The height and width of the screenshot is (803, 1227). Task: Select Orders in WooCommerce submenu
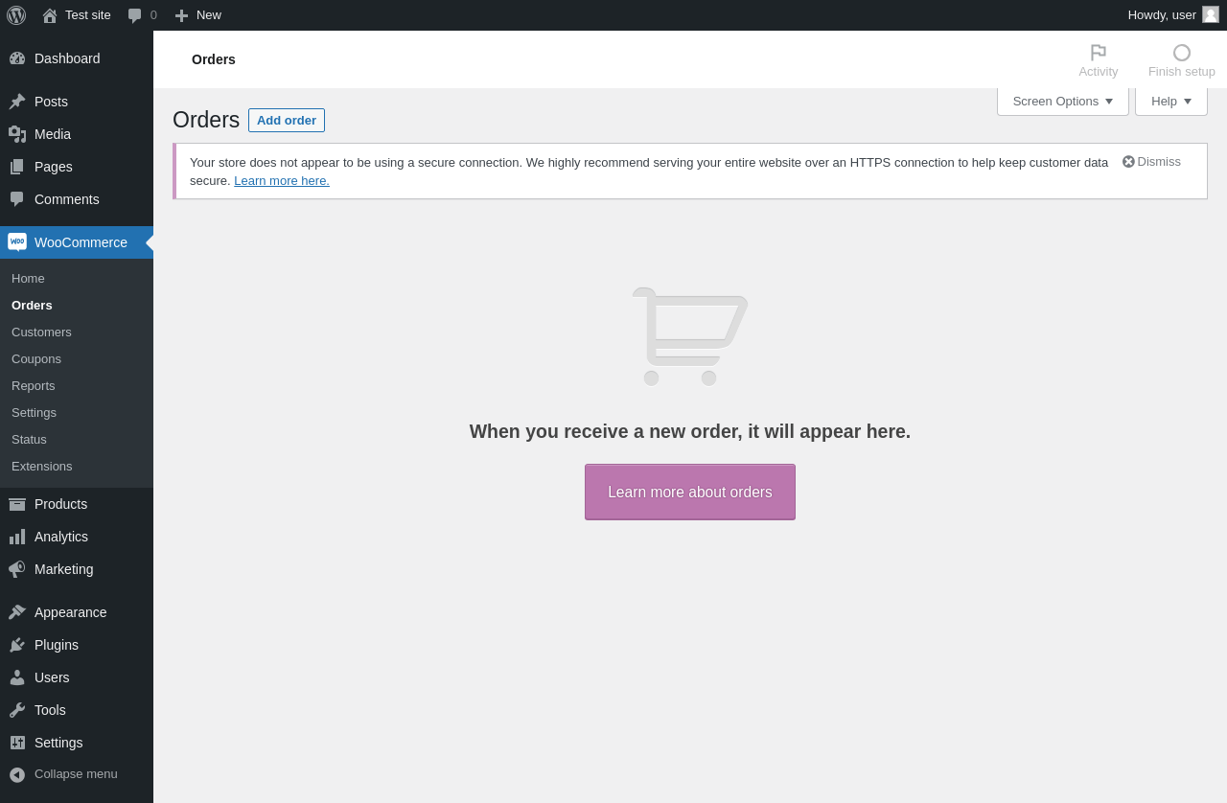click(32, 306)
